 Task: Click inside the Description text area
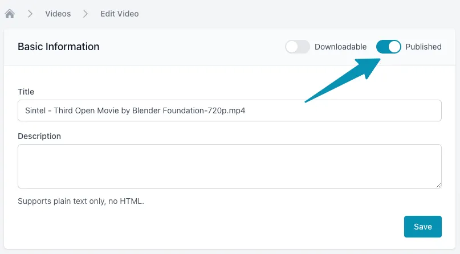point(229,166)
